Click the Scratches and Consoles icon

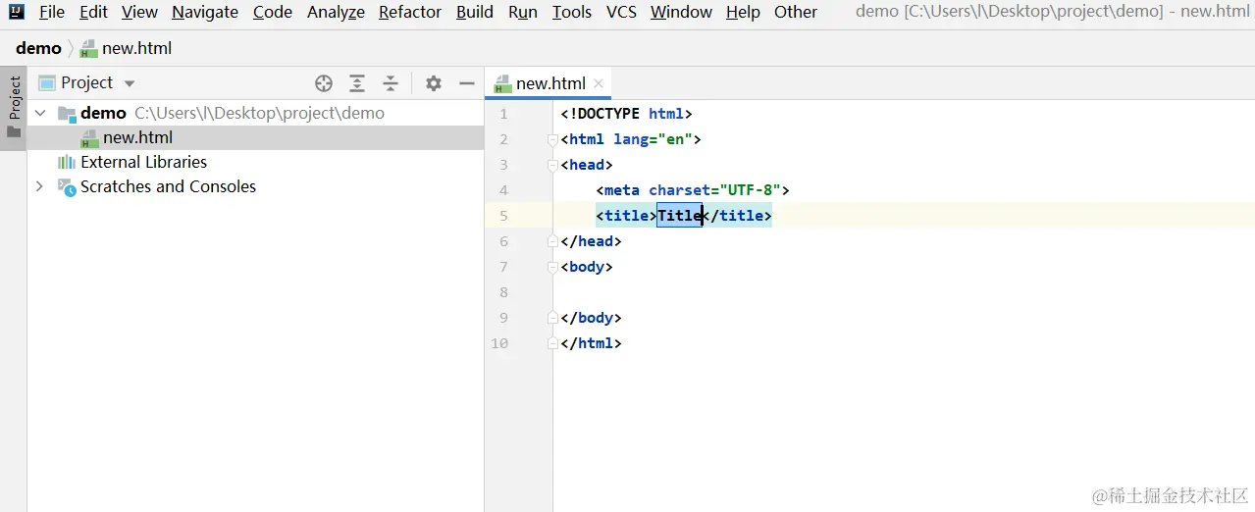[67, 187]
